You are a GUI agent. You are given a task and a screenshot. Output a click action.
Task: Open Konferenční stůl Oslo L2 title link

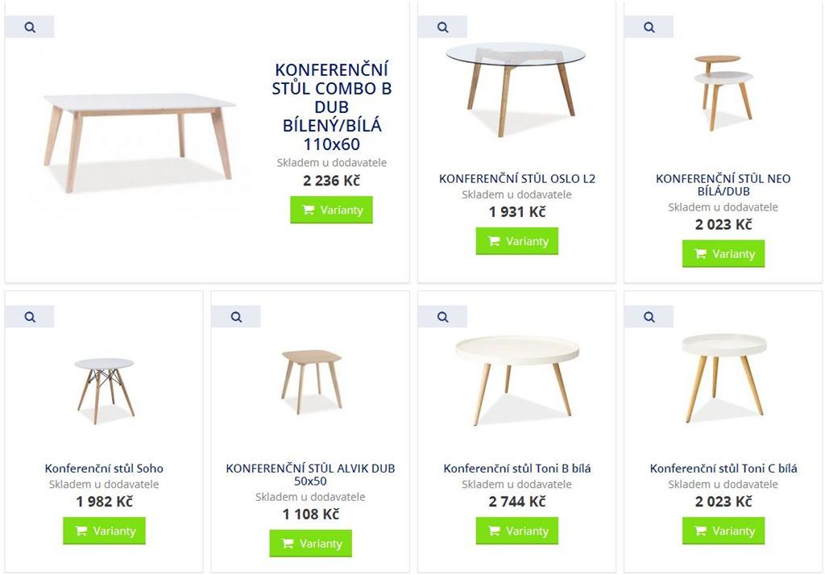tap(516, 178)
